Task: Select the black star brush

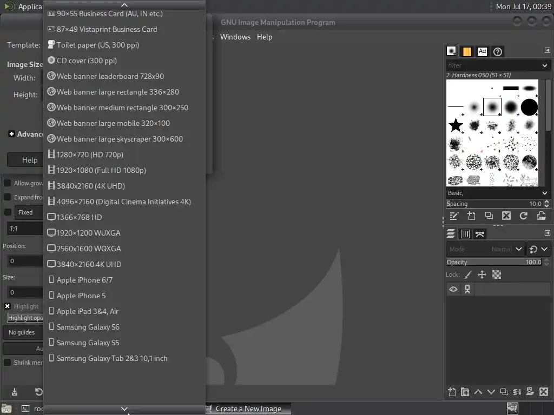Action: tap(456, 125)
